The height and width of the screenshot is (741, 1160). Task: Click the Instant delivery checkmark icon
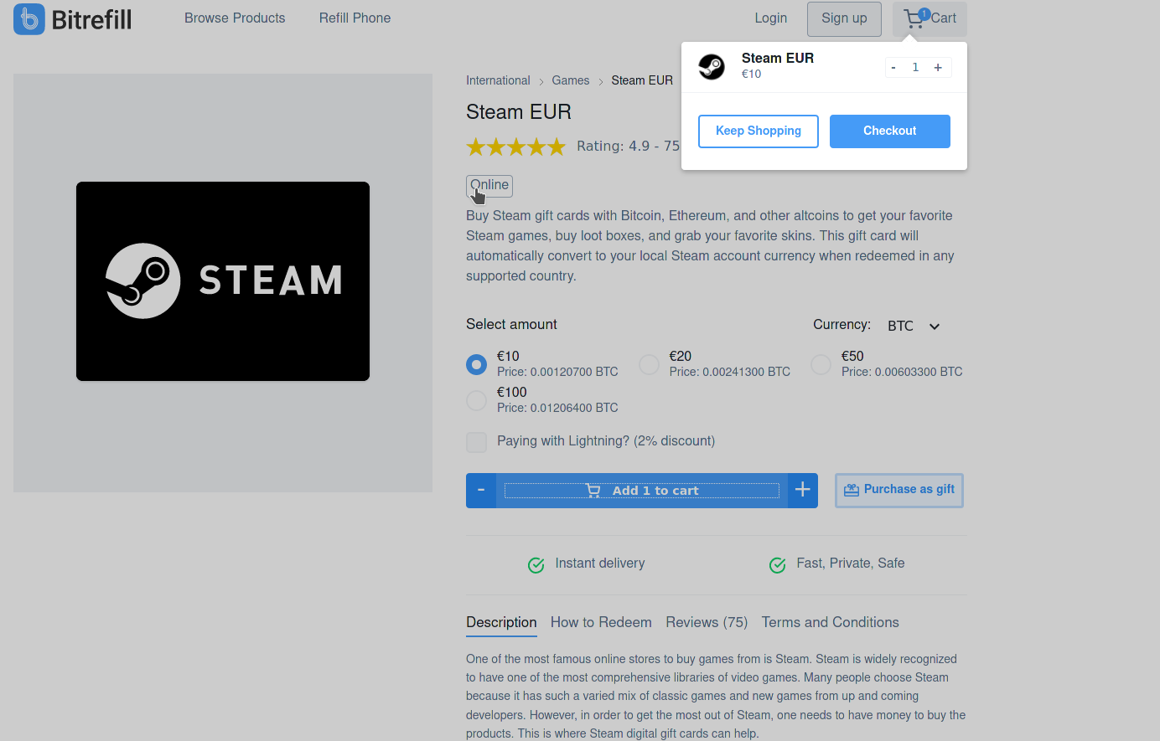536,565
